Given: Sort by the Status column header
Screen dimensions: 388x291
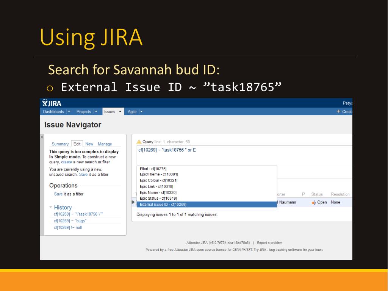Looking at the screenshot, I should point(317,194).
